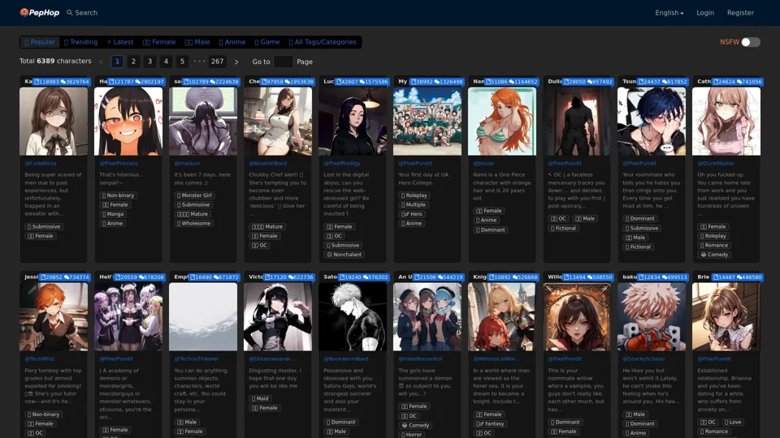Click the Monster Girl tag

pyautogui.click(x=194, y=195)
